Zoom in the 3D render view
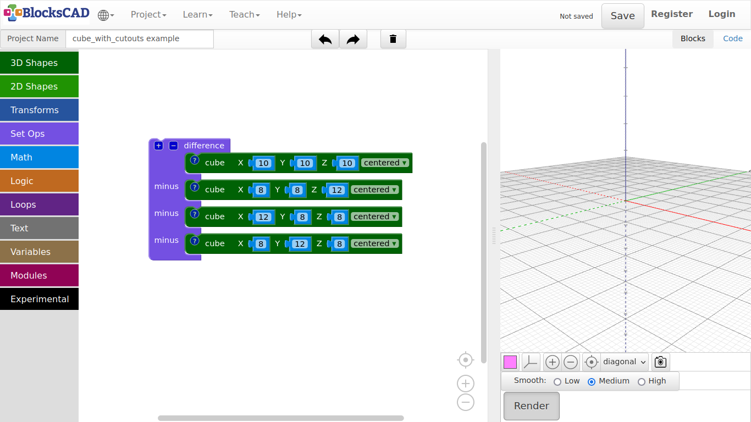751x422 pixels. coord(552,362)
